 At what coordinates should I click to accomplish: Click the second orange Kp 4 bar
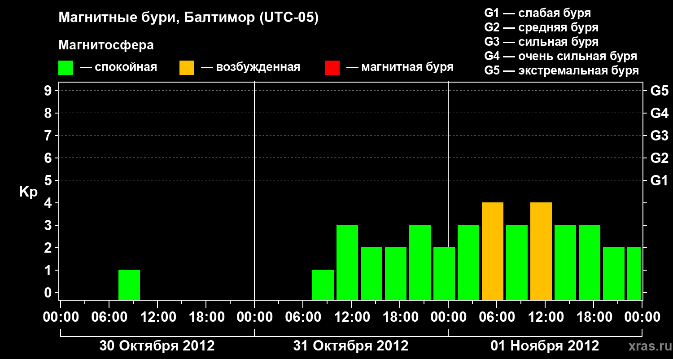click(541, 251)
